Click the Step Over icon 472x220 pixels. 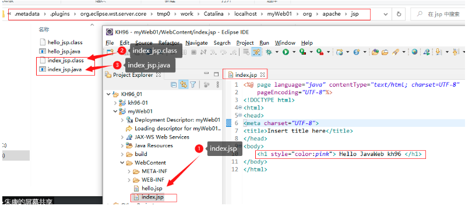point(223,52)
